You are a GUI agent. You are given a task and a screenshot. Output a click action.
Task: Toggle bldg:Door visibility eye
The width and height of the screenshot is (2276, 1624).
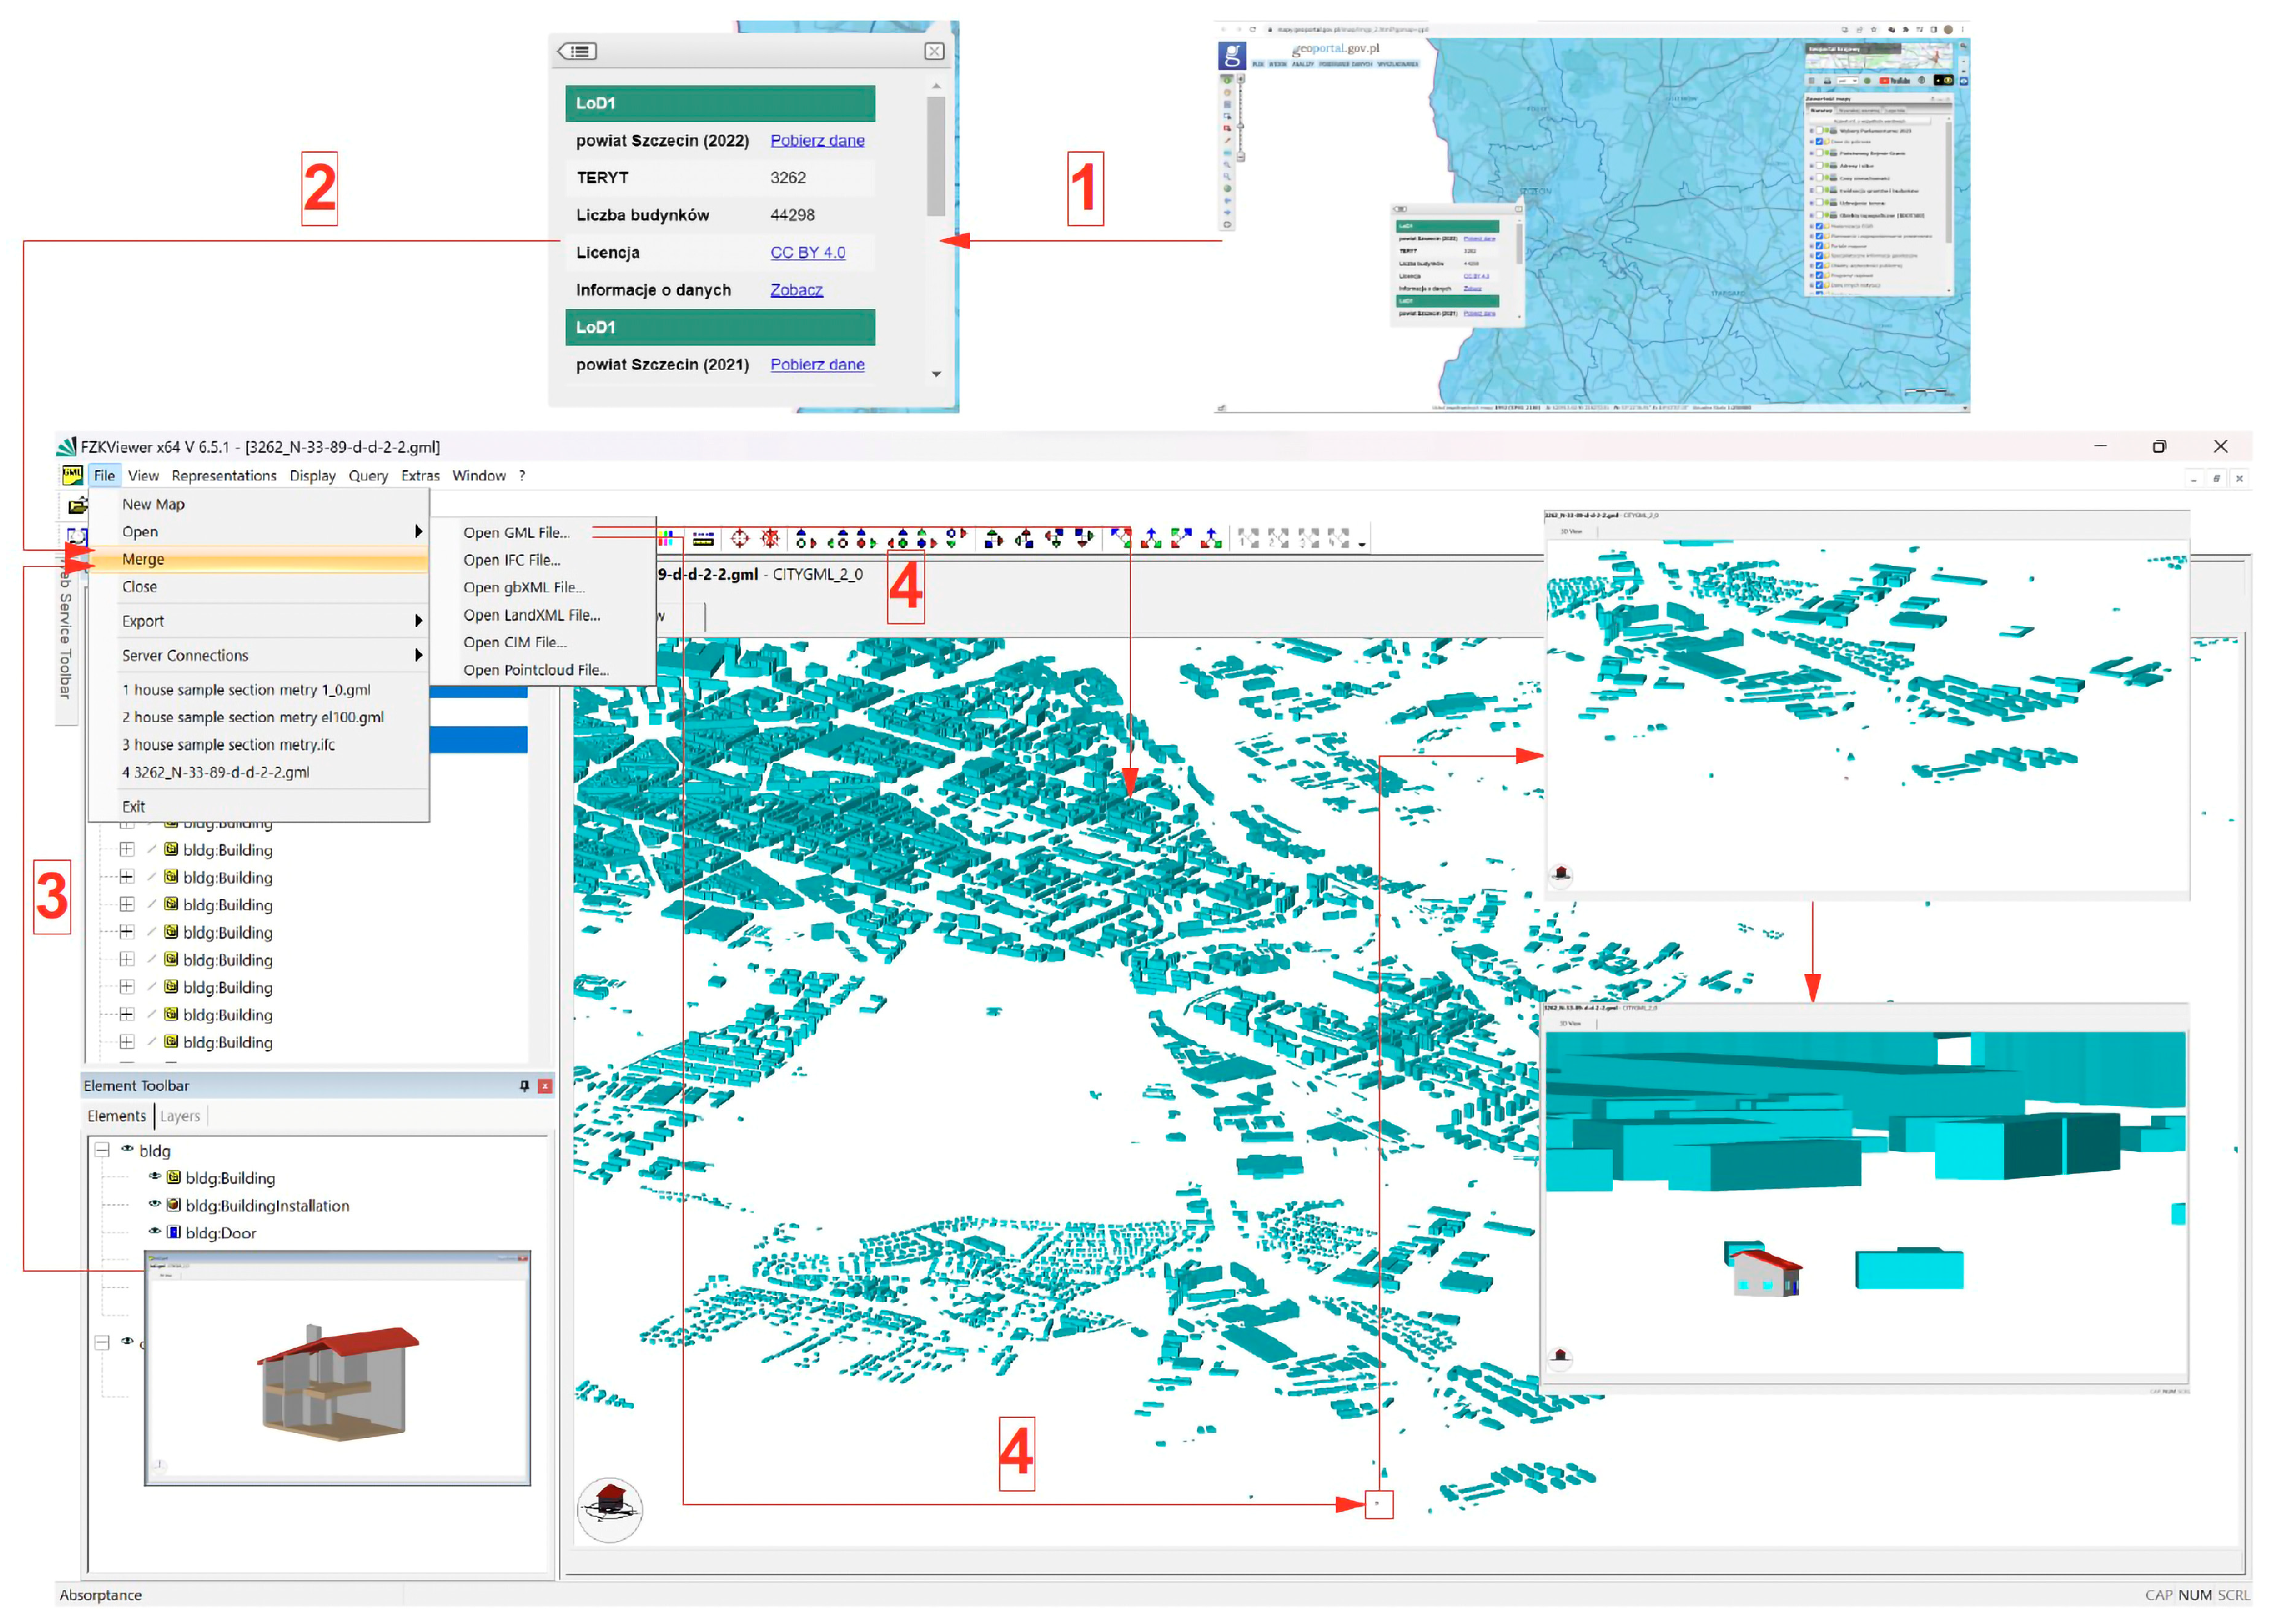(155, 1232)
